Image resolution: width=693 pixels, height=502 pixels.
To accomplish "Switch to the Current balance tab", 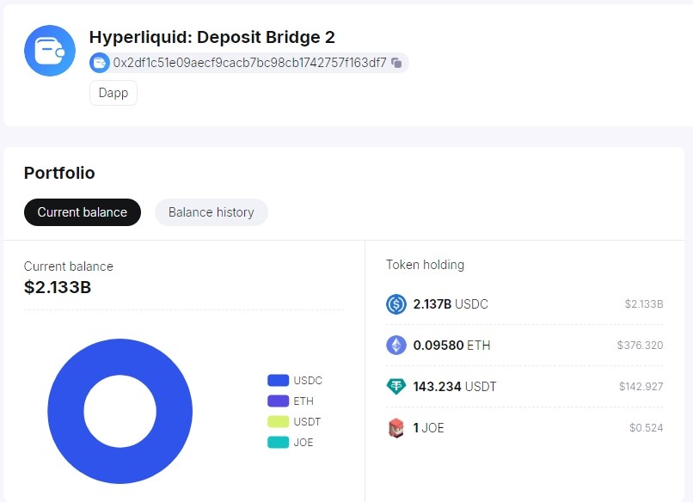I will pos(83,212).
